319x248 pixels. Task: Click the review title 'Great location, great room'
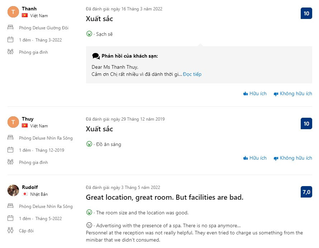tap(165, 197)
